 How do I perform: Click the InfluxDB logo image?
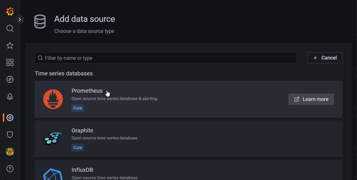(53, 174)
